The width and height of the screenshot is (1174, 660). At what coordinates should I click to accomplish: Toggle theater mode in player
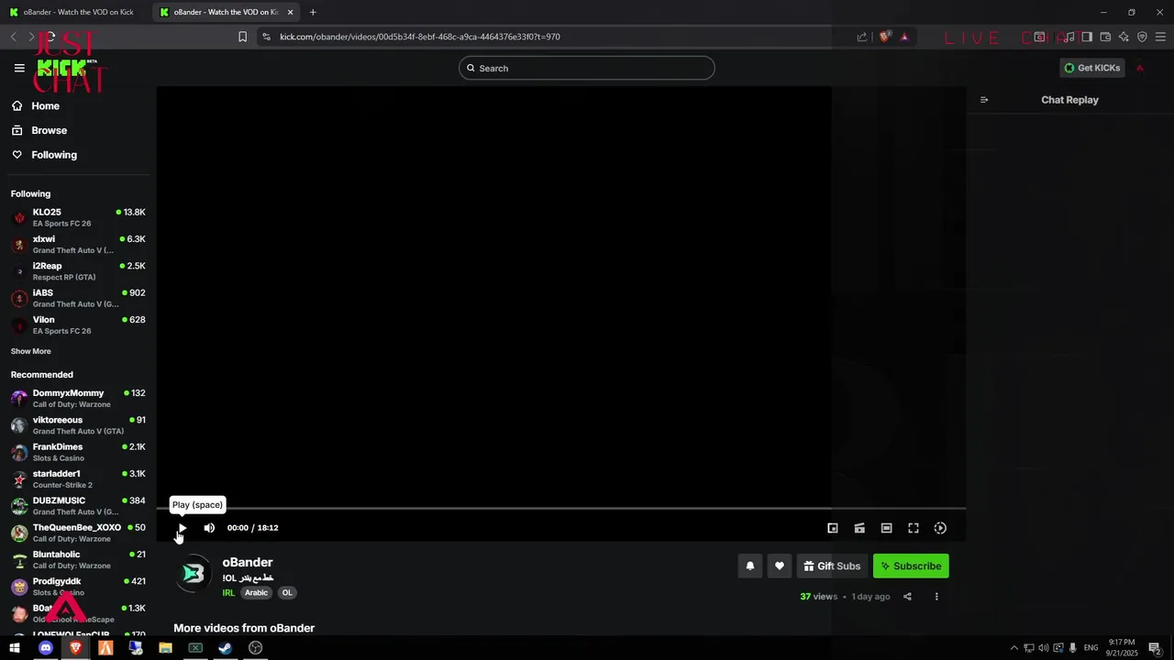(886, 528)
